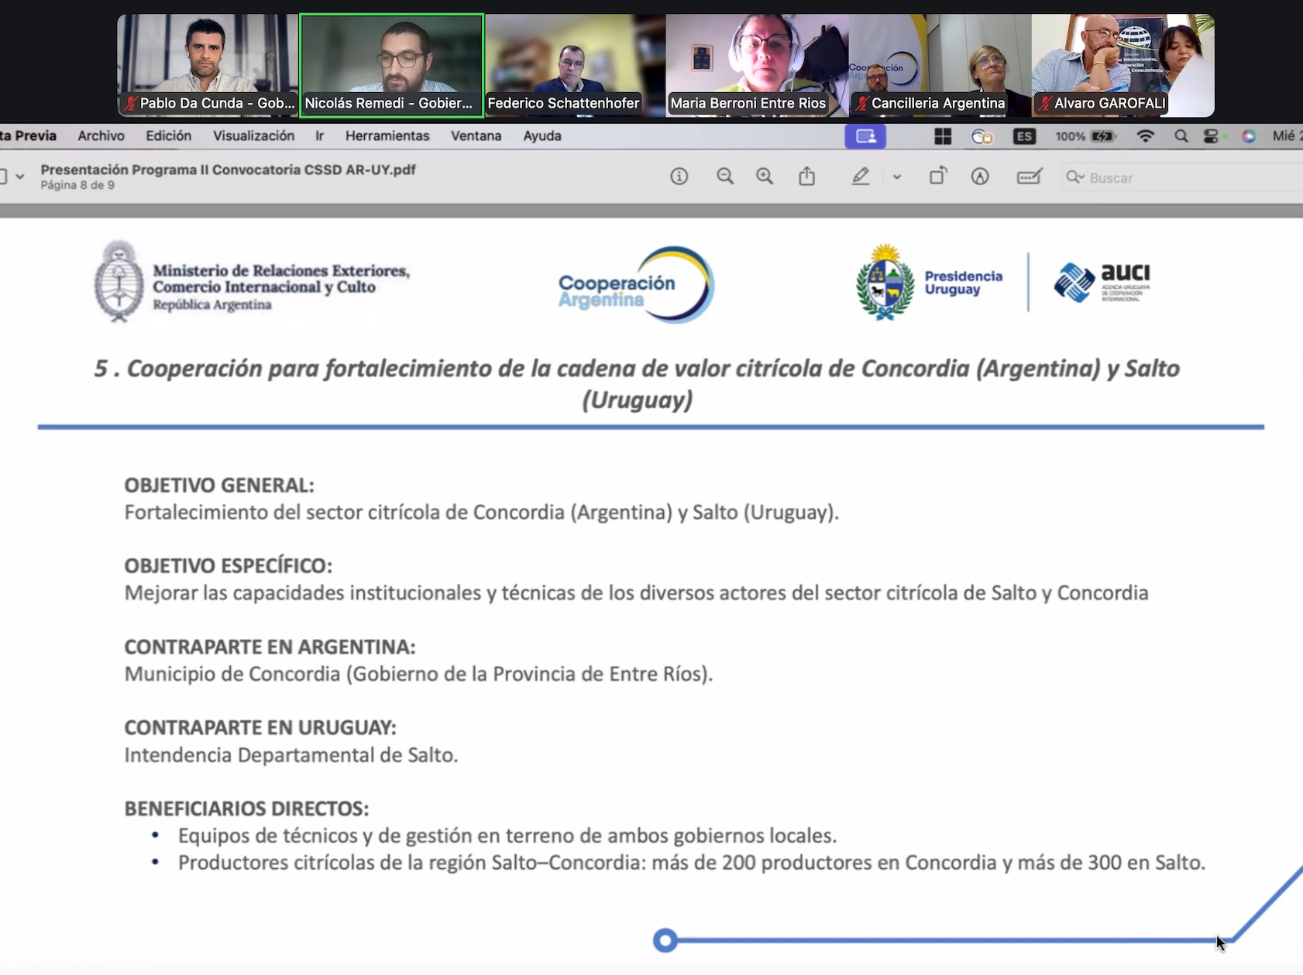Expand the search options in Buscar field
The height and width of the screenshot is (975, 1303).
(1075, 177)
